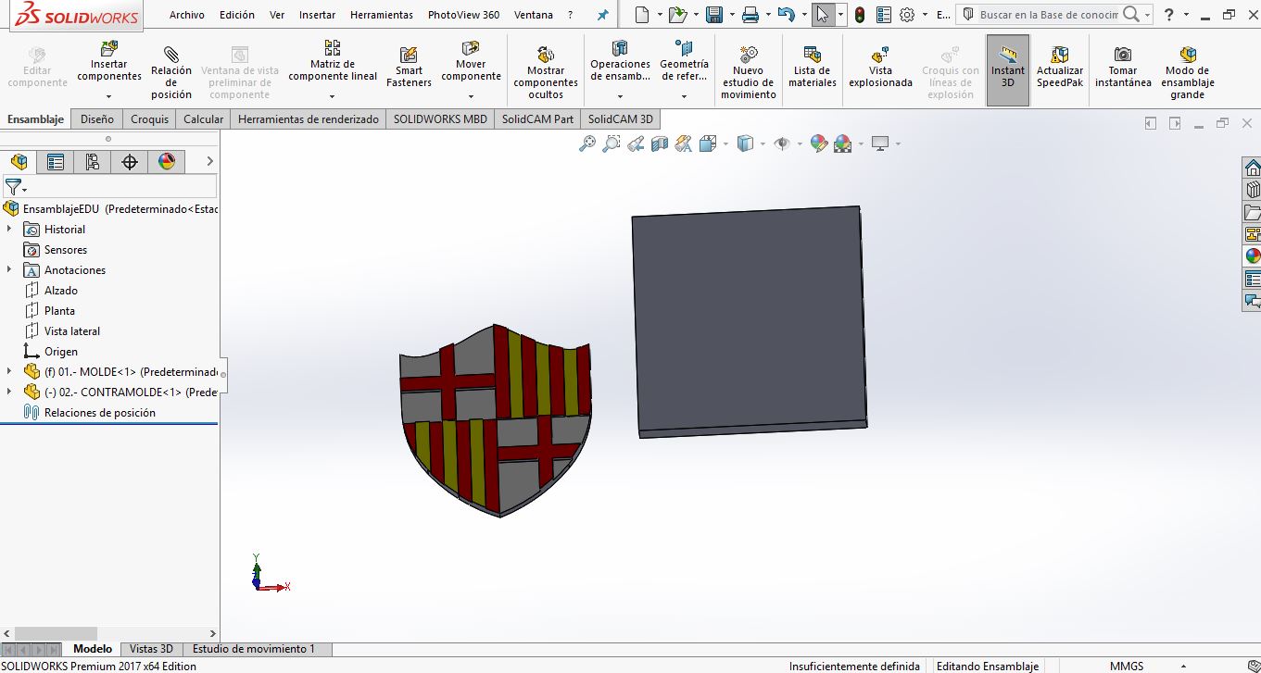Open Appearances task pane tab

tap(1253, 256)
